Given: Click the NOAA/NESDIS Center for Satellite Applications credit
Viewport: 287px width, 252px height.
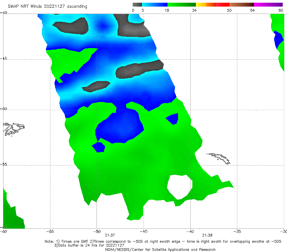Looking at the screenshot, I should point(160,249).
